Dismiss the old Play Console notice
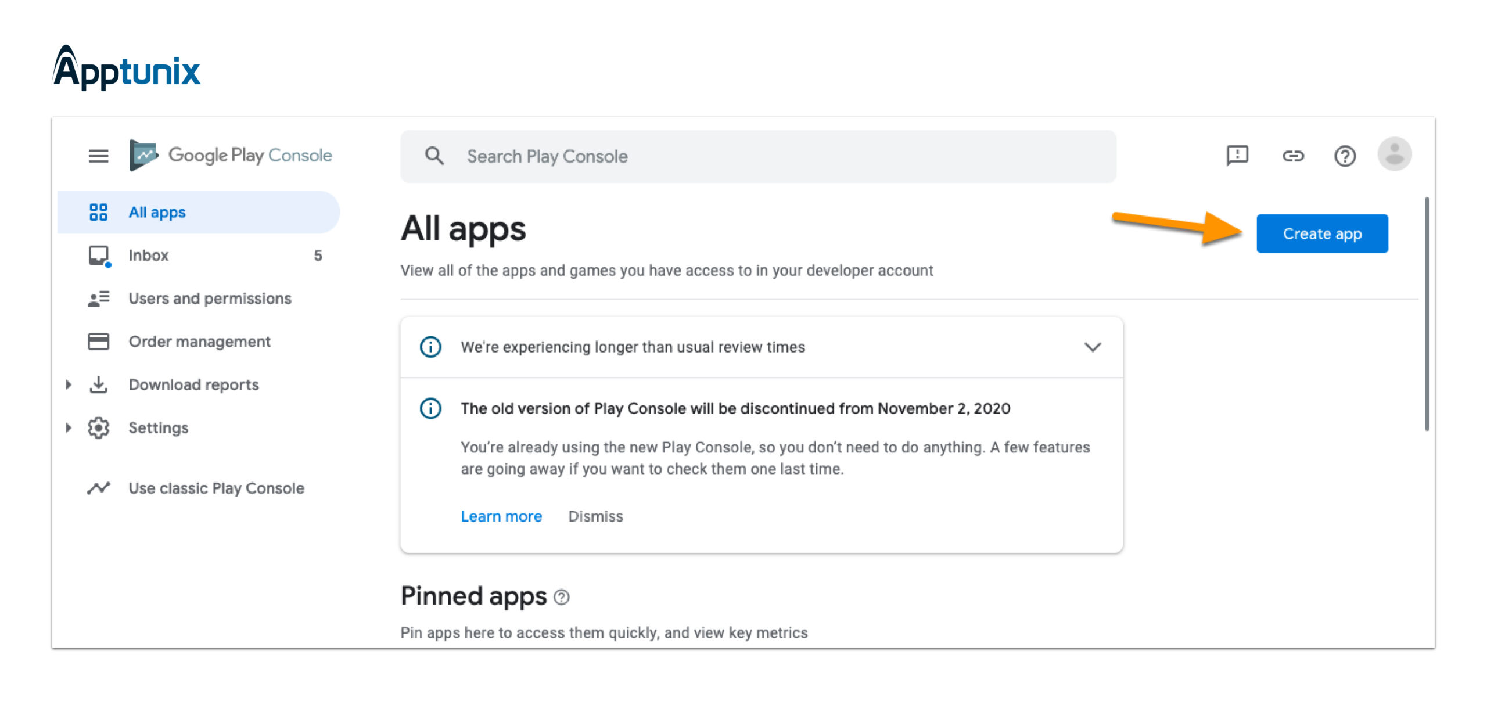Viewport: 1487px width, 726px height. click(595, 516)
